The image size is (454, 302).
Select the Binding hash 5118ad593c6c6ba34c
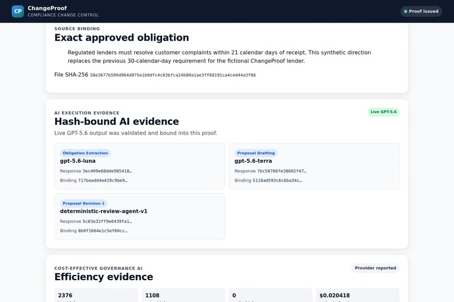tap(277, 181)
